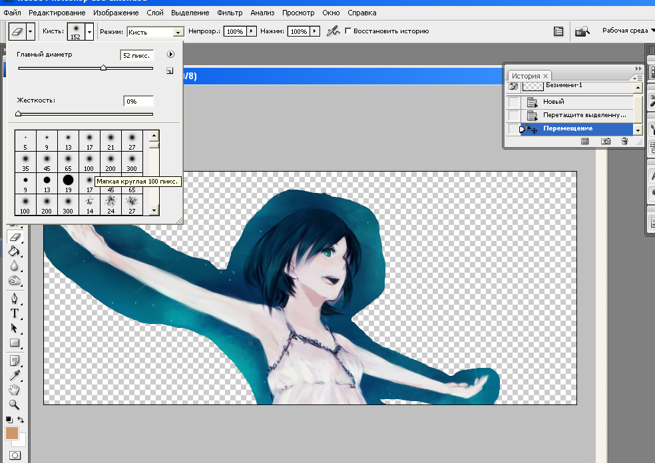Open the 'Рабочая среда' workspace menu
The image size is (655, 463).
click(x=628, y=31)
